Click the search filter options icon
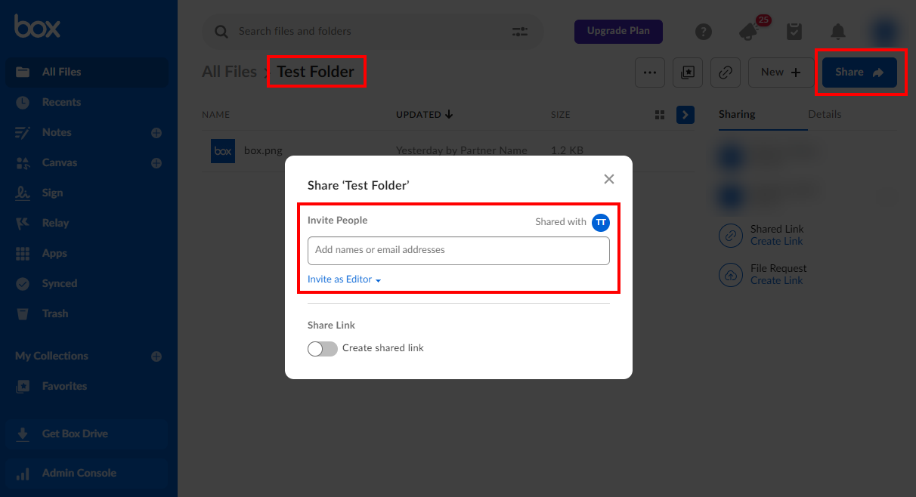916x497 pixels. 520,32
